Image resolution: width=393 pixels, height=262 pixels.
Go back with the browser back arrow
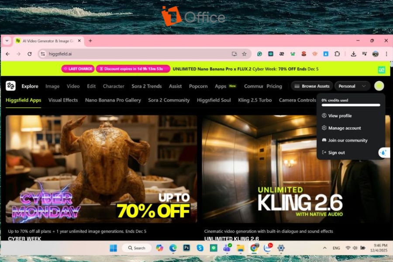tap(8, 54)
